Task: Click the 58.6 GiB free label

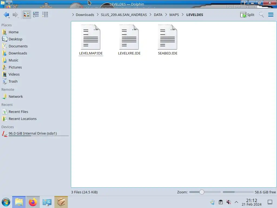Action: click(x=265, y=192)
